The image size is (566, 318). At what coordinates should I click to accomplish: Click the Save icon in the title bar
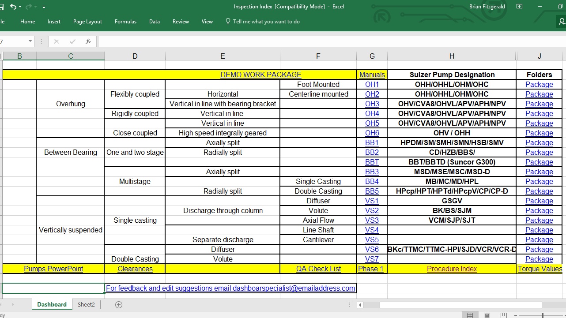1,7
